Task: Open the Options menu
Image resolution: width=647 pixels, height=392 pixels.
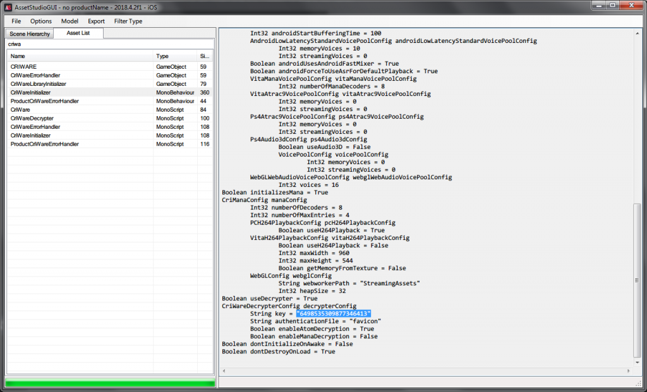Action: (41, 21)
